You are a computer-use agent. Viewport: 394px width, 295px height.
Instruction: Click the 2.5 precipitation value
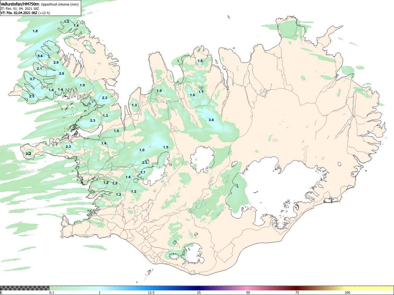32,96
